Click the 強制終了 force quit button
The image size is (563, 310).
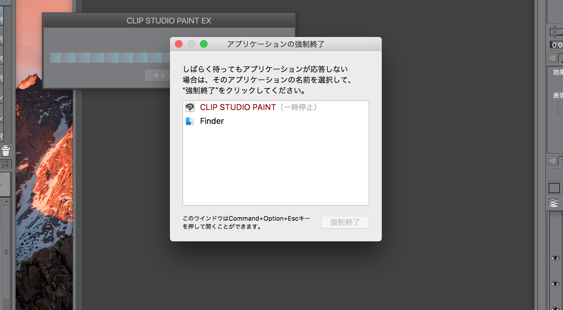[x=345, y=222]
